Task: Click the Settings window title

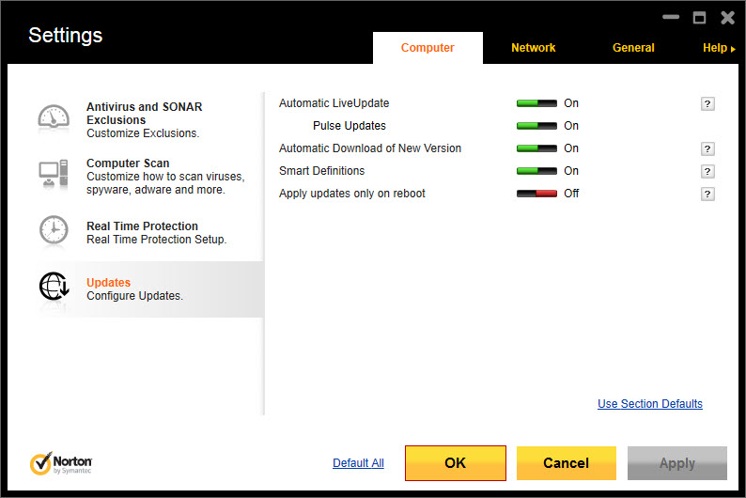Action: click(66, 35)
